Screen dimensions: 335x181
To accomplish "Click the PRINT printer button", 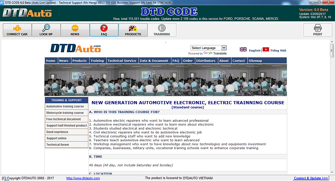I will coord(318,30).
